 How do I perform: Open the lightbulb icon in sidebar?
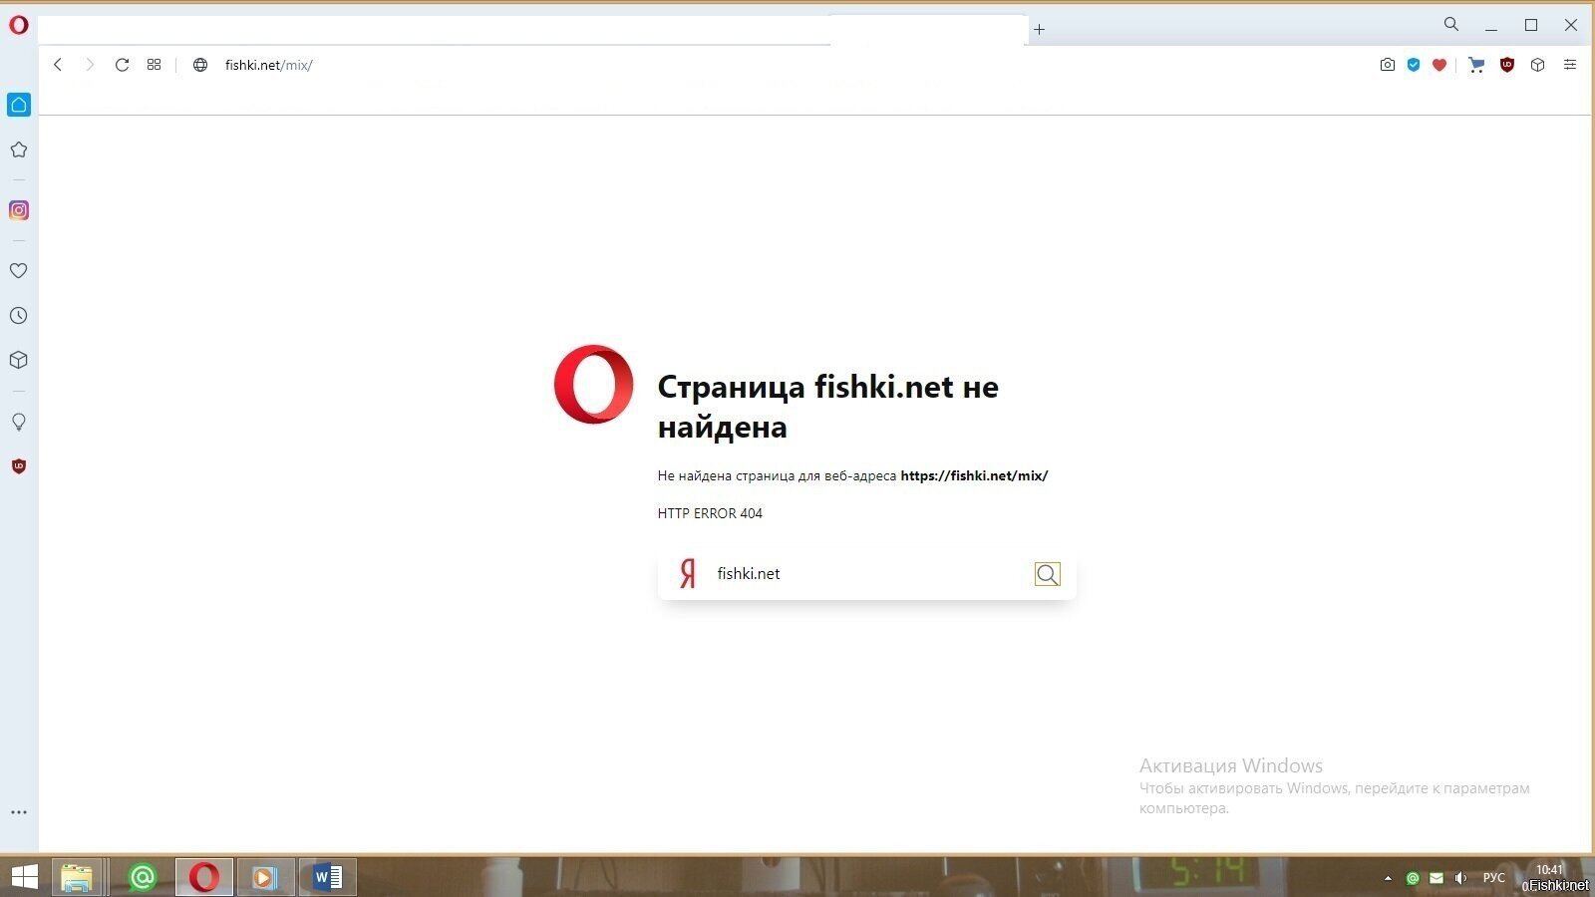tap(19, 422)
